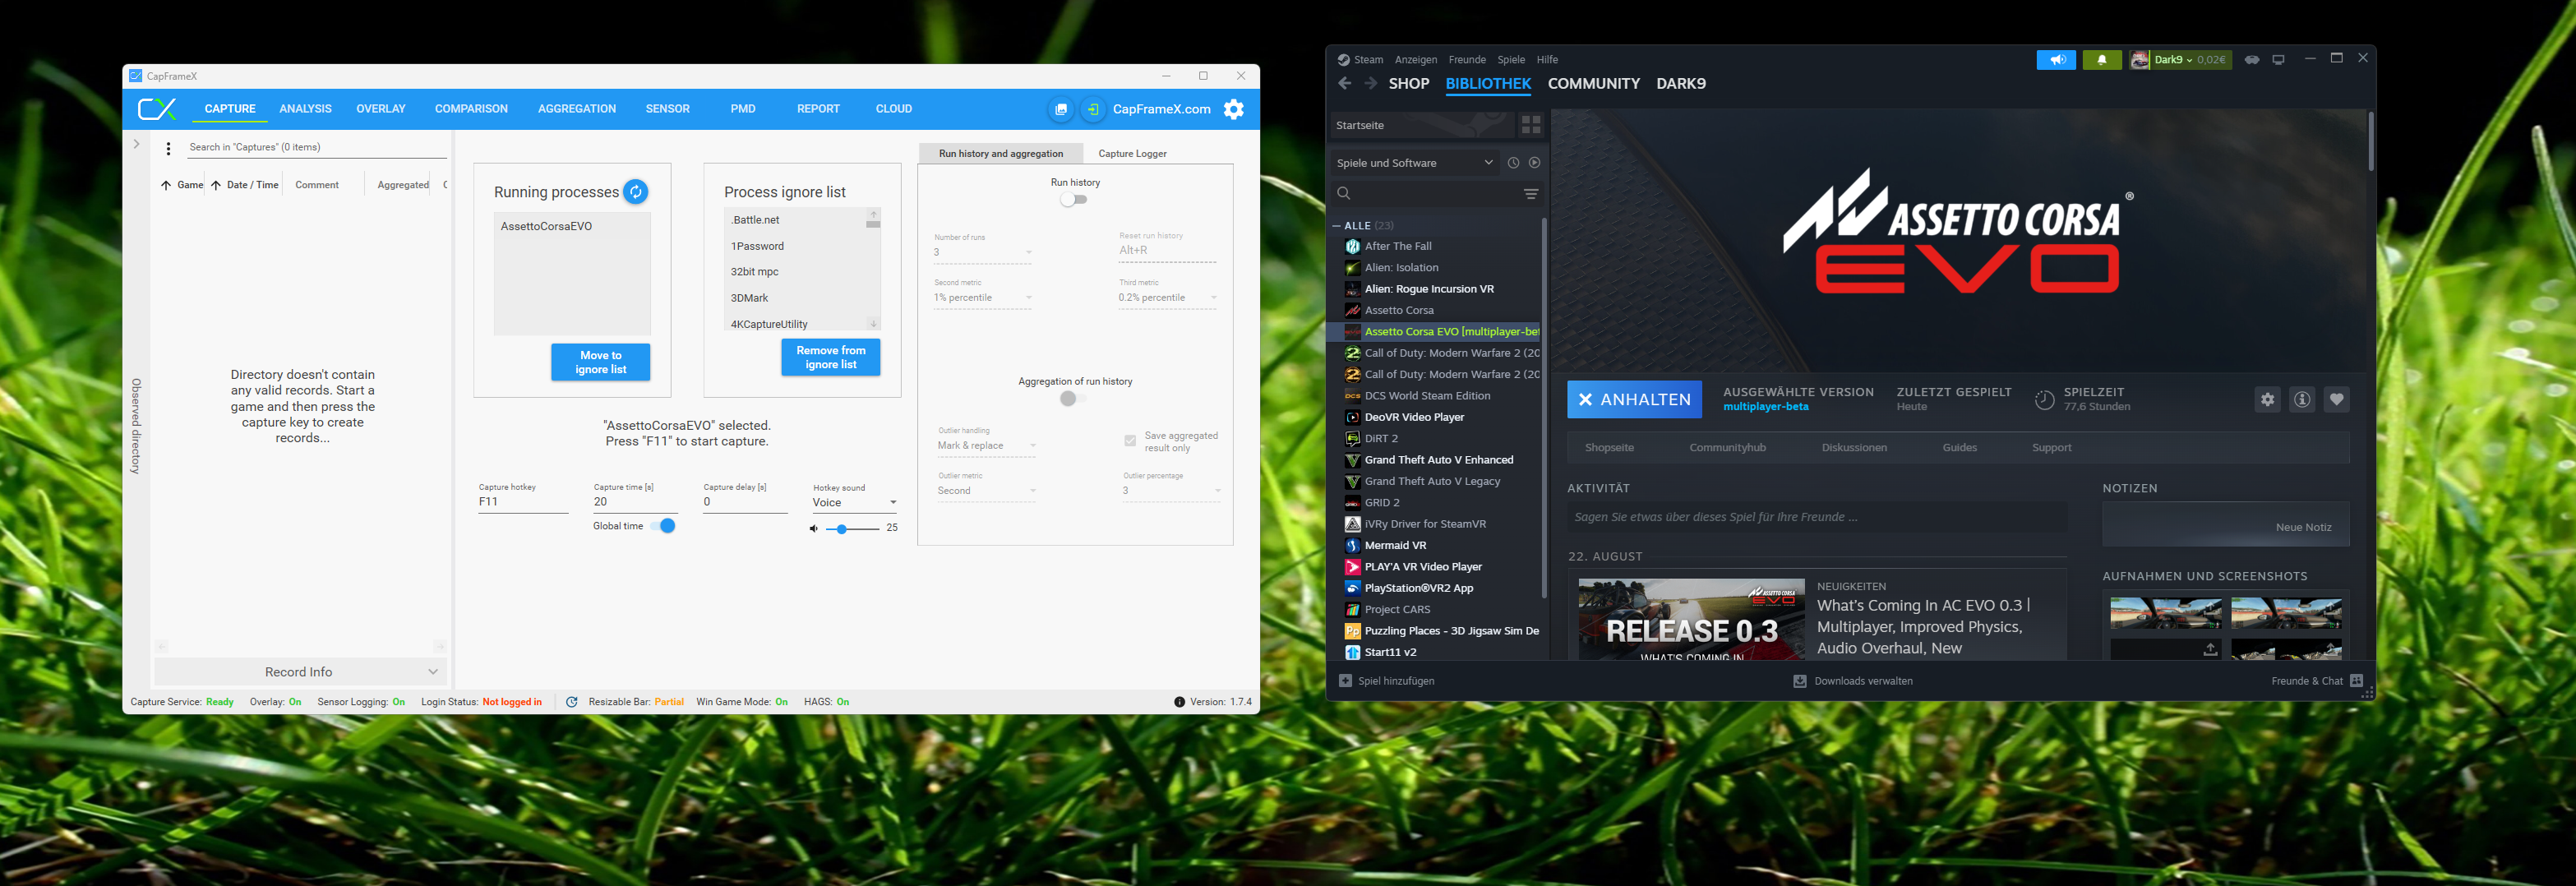The width and height of the screenshot is (2576, 886).
Task: Open the Outlier handling dropdown
Action: [987, 446]
